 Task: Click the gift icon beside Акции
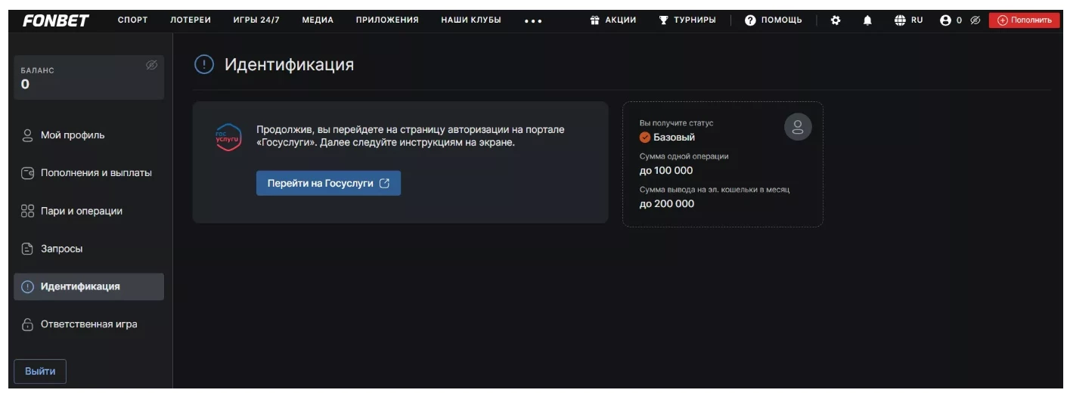coord(595,20)
